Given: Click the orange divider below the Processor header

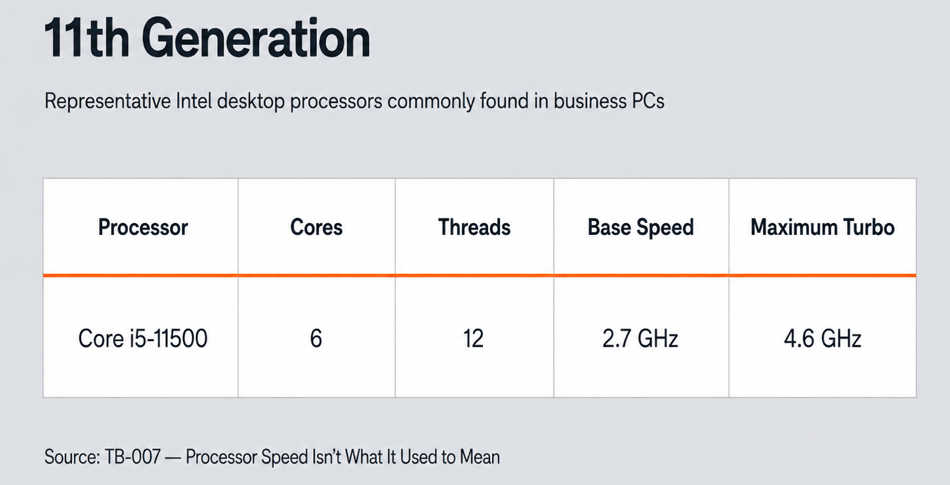Looking at the screenshot, I should pos(140,275).
